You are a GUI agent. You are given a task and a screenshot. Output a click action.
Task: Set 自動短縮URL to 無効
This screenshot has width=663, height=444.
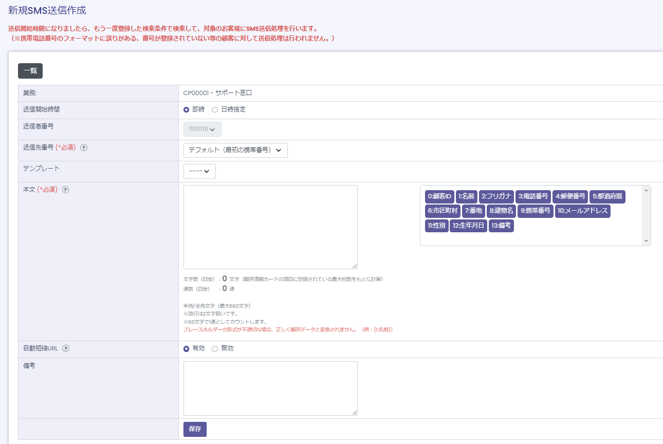click(x=215, y=348)
